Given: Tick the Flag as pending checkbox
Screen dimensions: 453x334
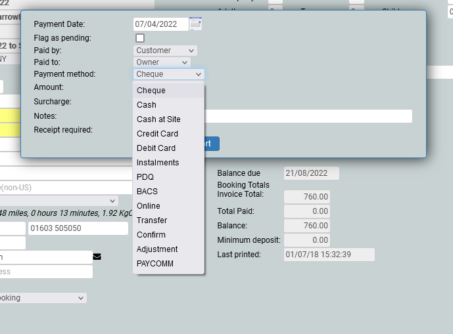Looking at the screenshot, I should point(140,38).
